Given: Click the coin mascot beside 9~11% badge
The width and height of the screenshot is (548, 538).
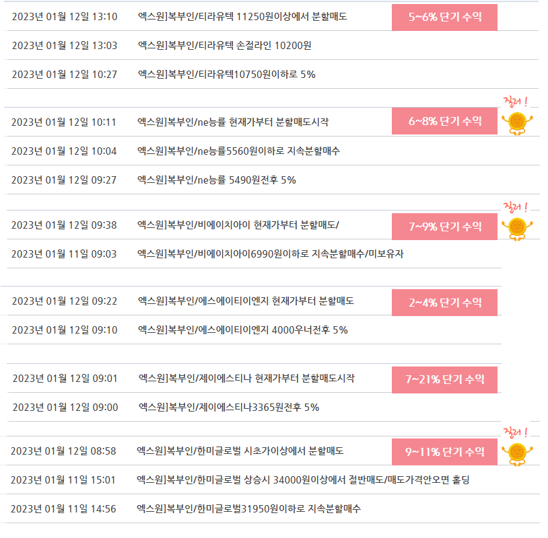Looking at the screenshot, I should [x=517, y=454].
